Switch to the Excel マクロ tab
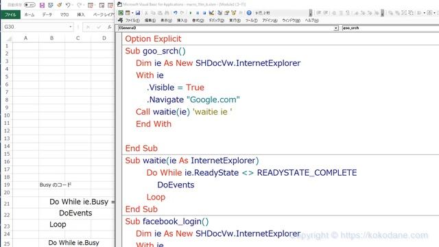439x247 pixels. (x=64, y=14)
